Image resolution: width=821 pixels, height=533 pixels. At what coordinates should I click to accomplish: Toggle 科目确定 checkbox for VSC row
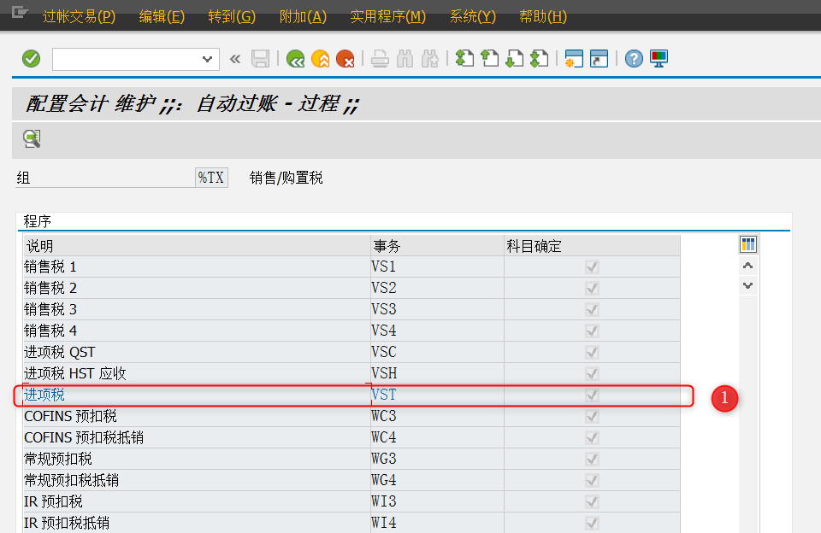click(592, 352)
